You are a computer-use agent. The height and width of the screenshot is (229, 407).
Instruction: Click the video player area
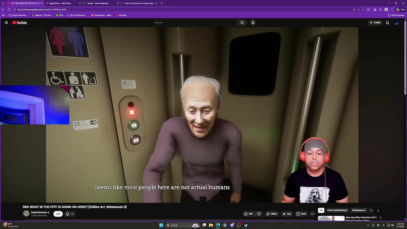pos(202,114)
